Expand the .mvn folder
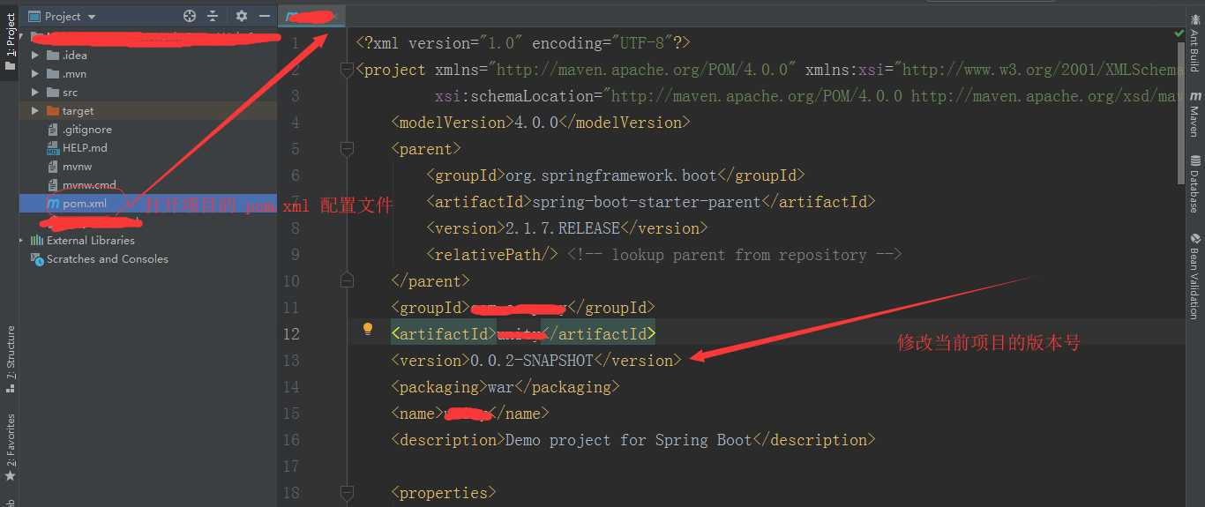 coord(35,73)
